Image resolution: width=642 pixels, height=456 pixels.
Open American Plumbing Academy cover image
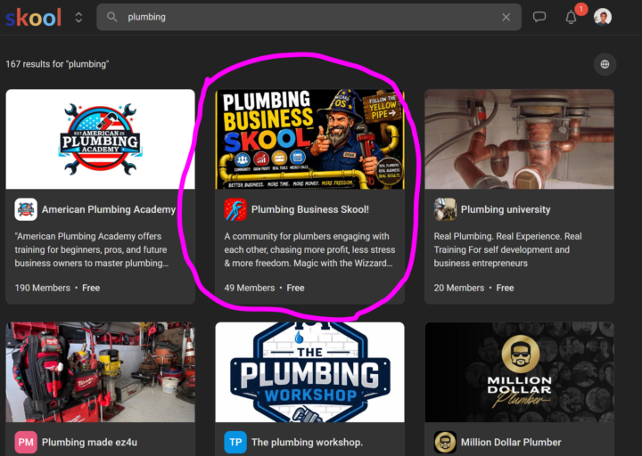coord(100,139)
